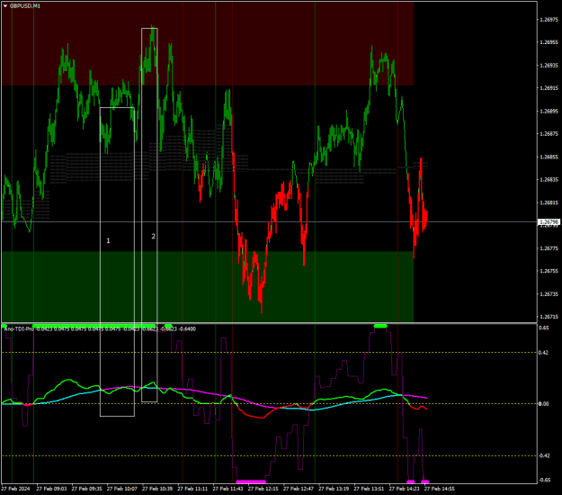
Task: Click the 27 Feb 10:07 time label
Action: [122, 489]
